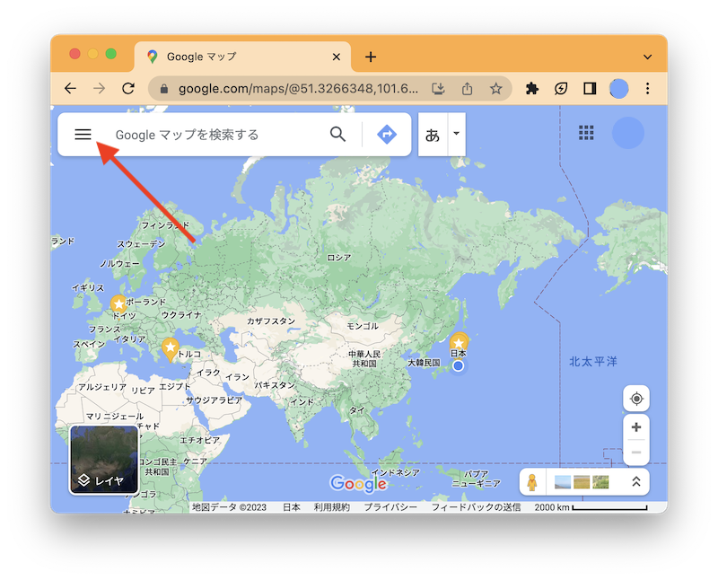
Task: Open the 利用規約 link
Action: click(x=331, y=507)
